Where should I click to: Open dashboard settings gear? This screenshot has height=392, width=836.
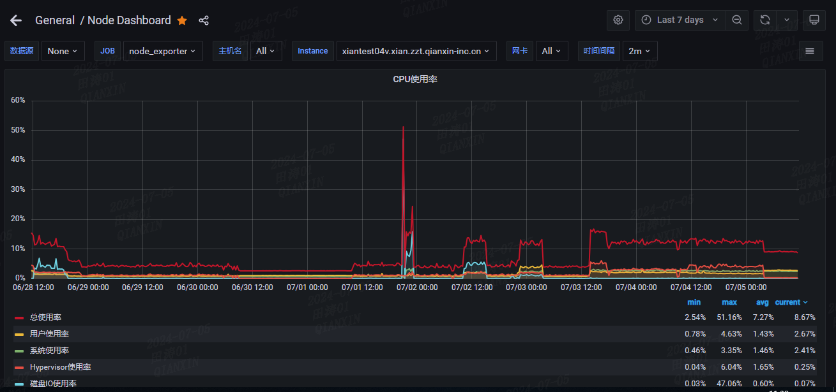(618, 20)
